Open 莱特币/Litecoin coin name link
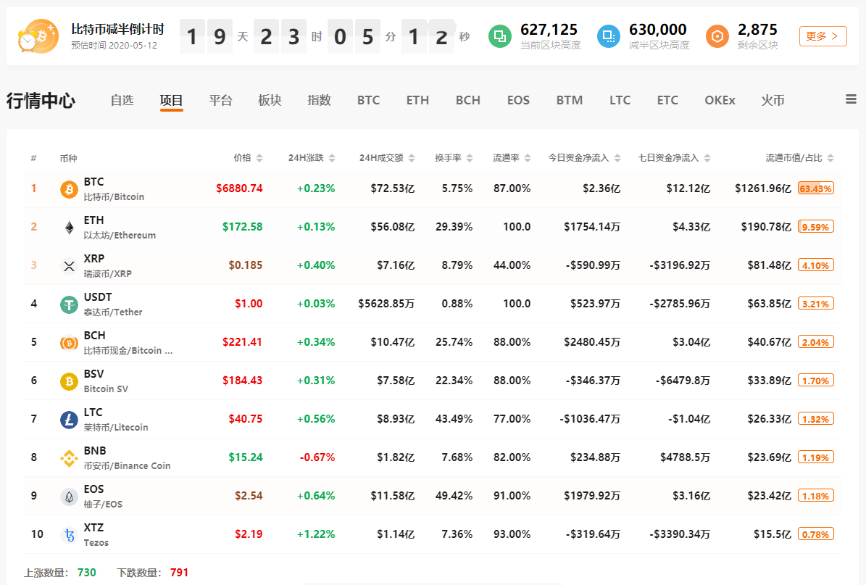This screenshot has width=866, height=585. 116,428
